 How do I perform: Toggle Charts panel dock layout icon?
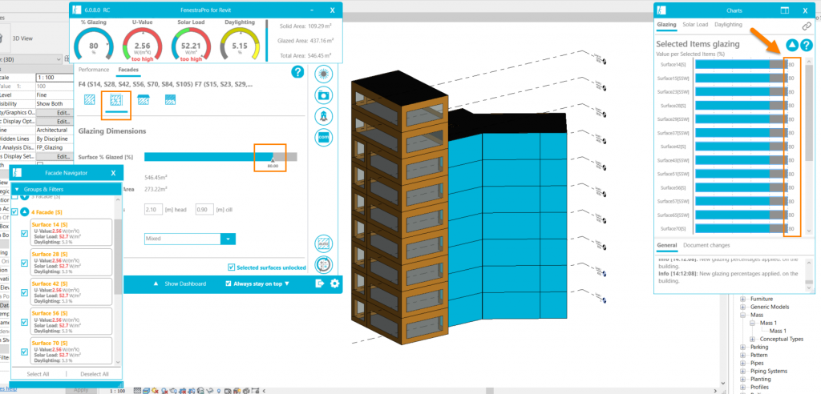pos(784,10)
